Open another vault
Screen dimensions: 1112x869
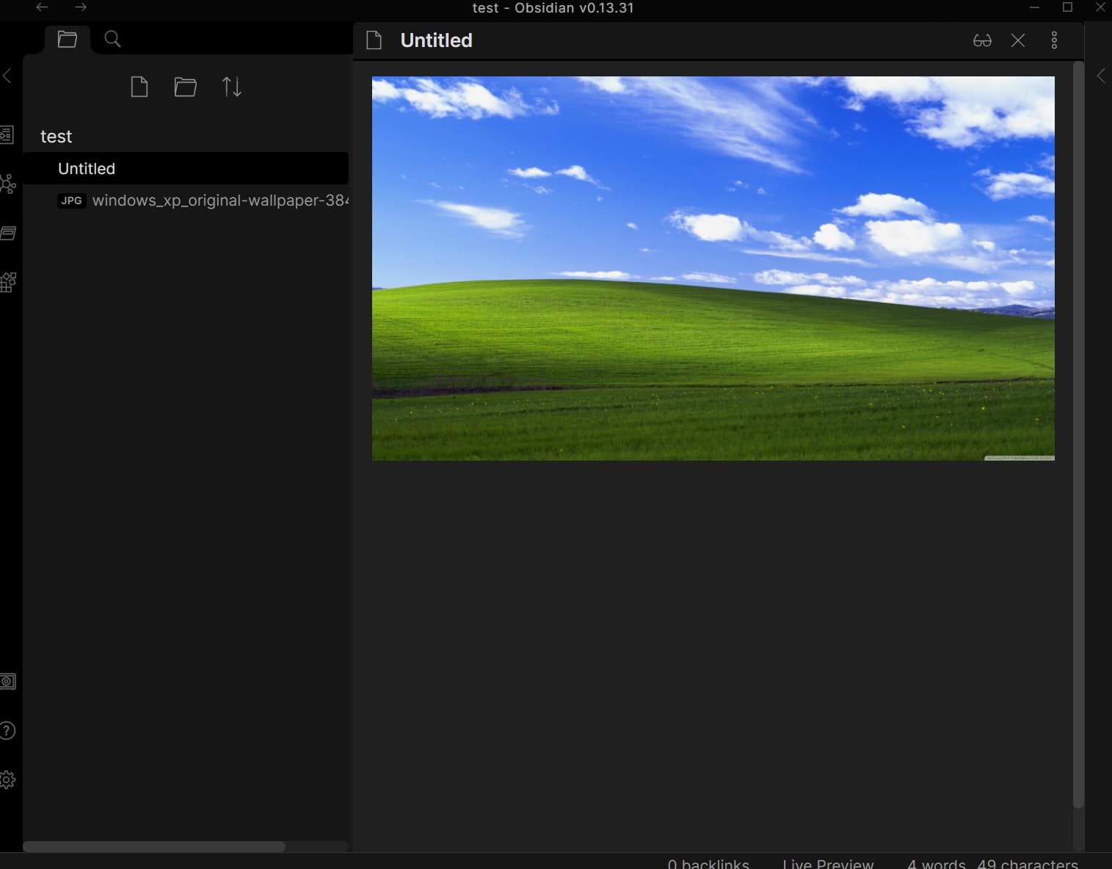click(x=7, y=682)
